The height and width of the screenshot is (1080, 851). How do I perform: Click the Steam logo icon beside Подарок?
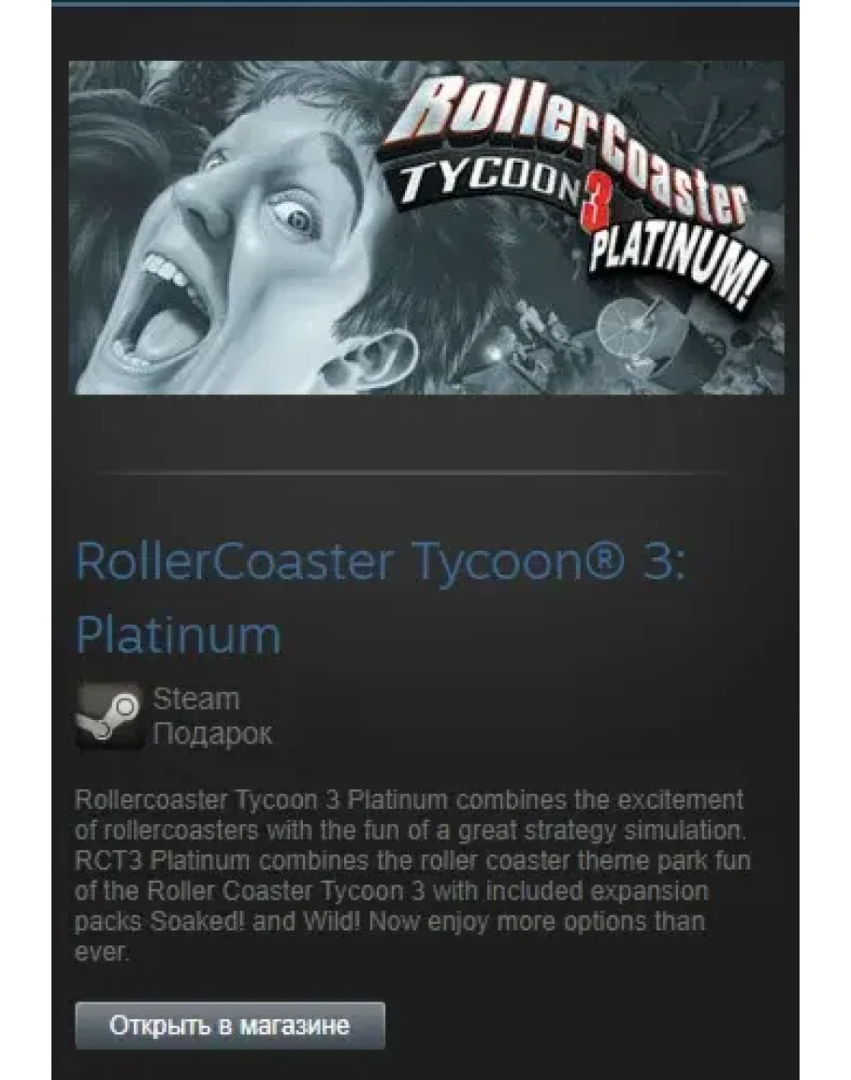click(x=108, y=716)
